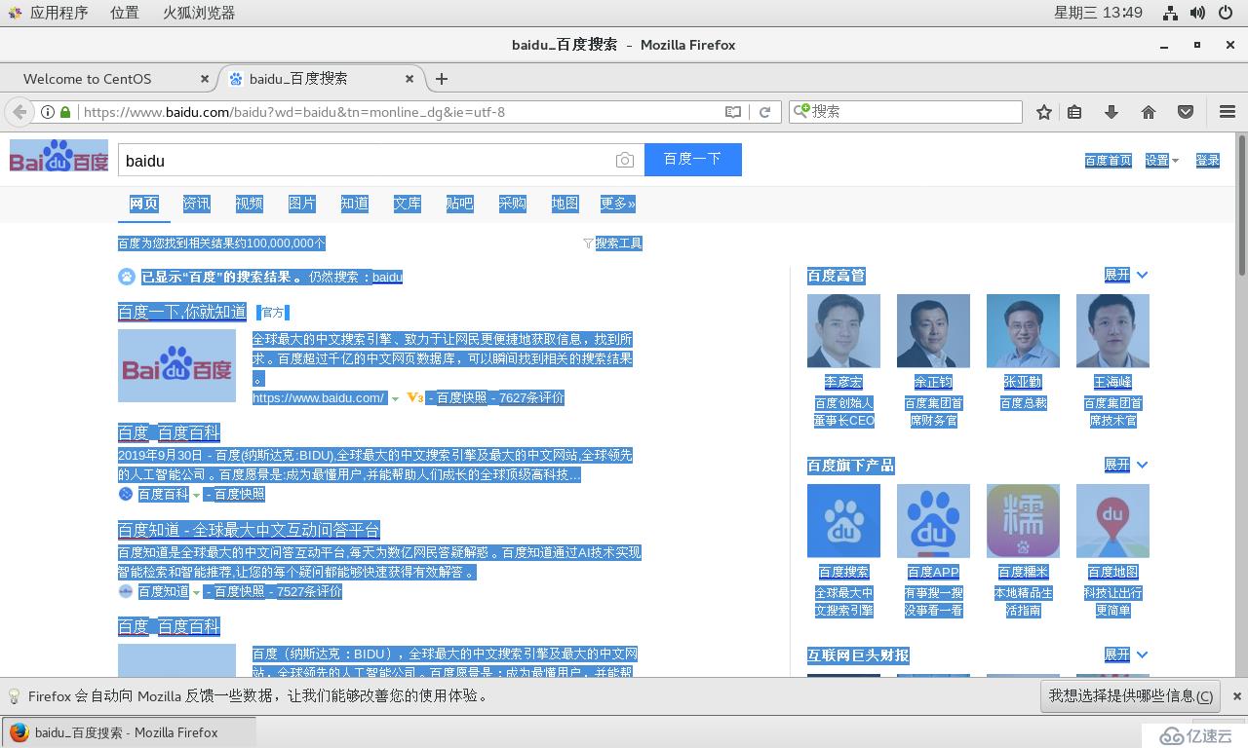Image resolution: width=1248 pixels, height=748 pixels.
Task: Bookmark this page with star icon
Action: point(1044,112)
